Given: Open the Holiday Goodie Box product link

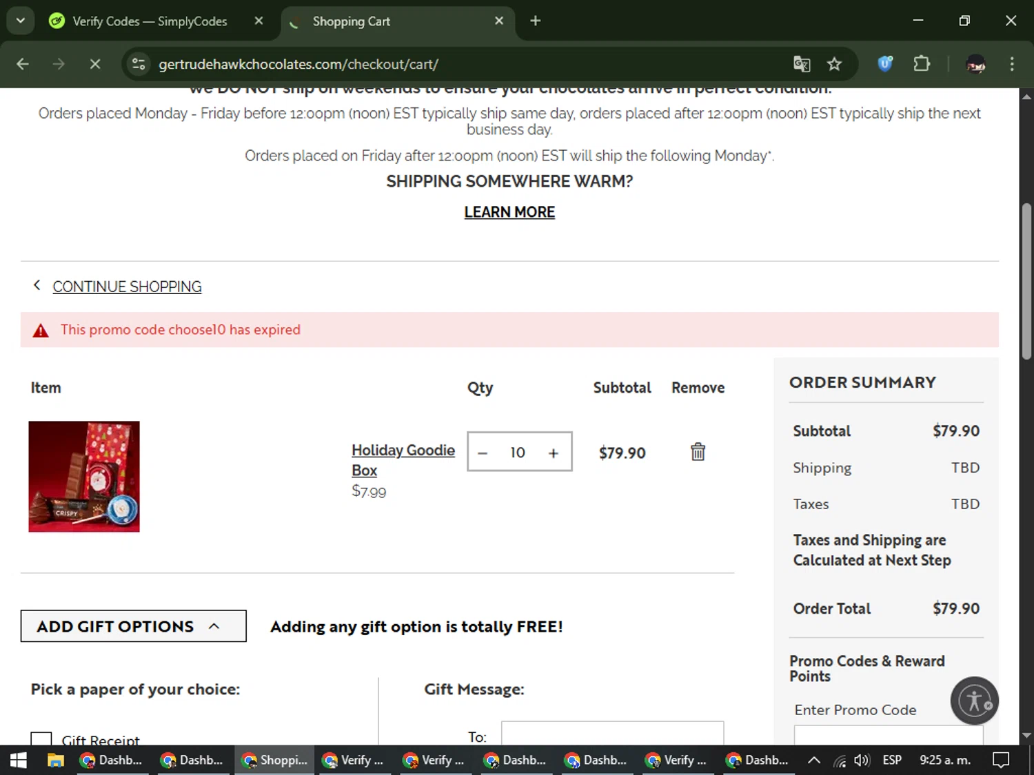Looking at the screenshot, I should (x=403, y=460).
